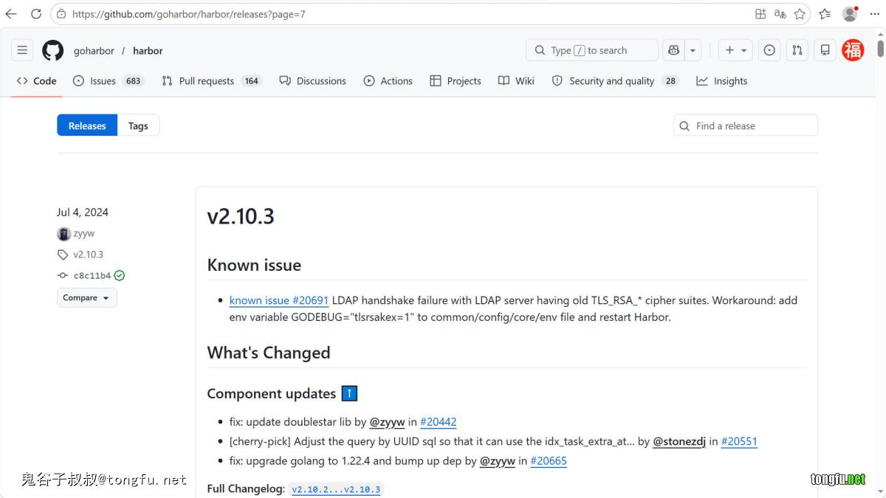Open the user avatar menu with 福 symbol
The width and height of the screenshot is (886, 498).
(854, 50)
